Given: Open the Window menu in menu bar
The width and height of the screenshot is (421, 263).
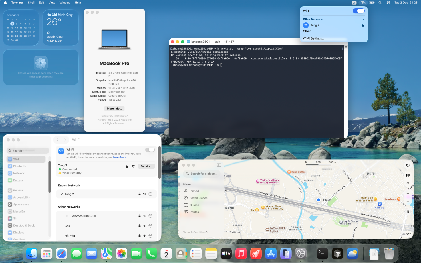Looking at the screenshot, I should [65, 3].
